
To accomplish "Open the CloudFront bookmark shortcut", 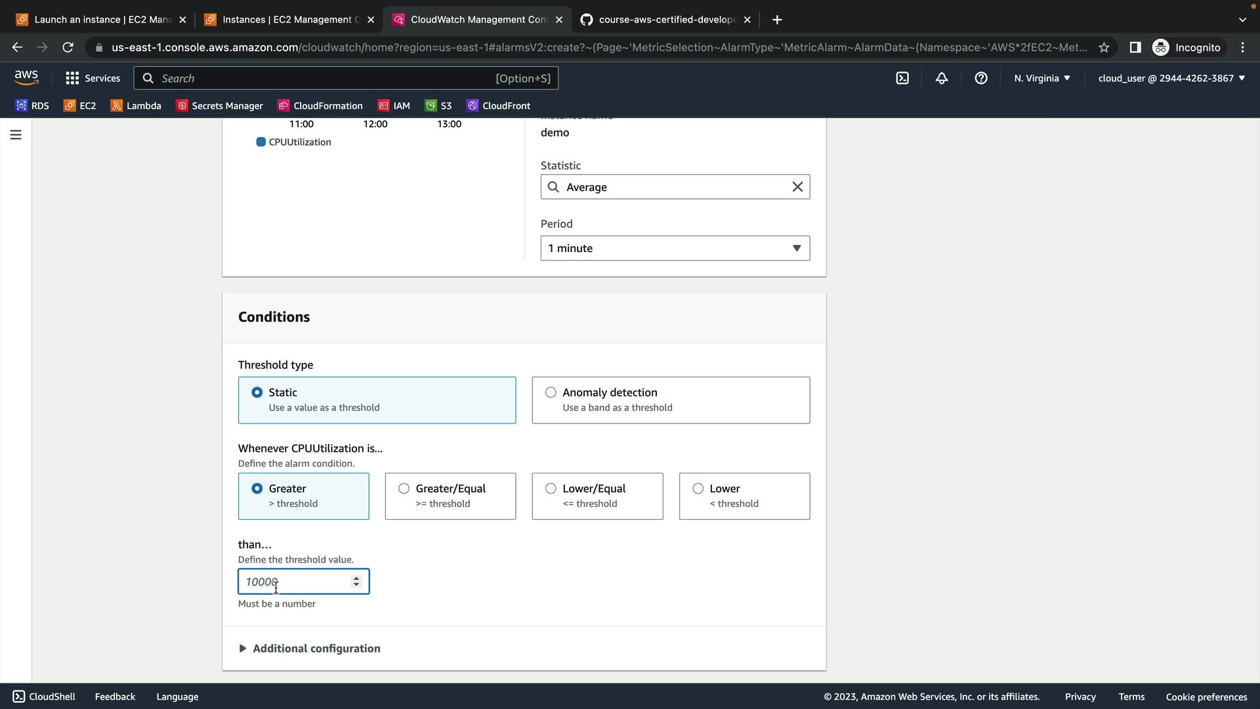I will pyautogui.click(x=498, y=106).
